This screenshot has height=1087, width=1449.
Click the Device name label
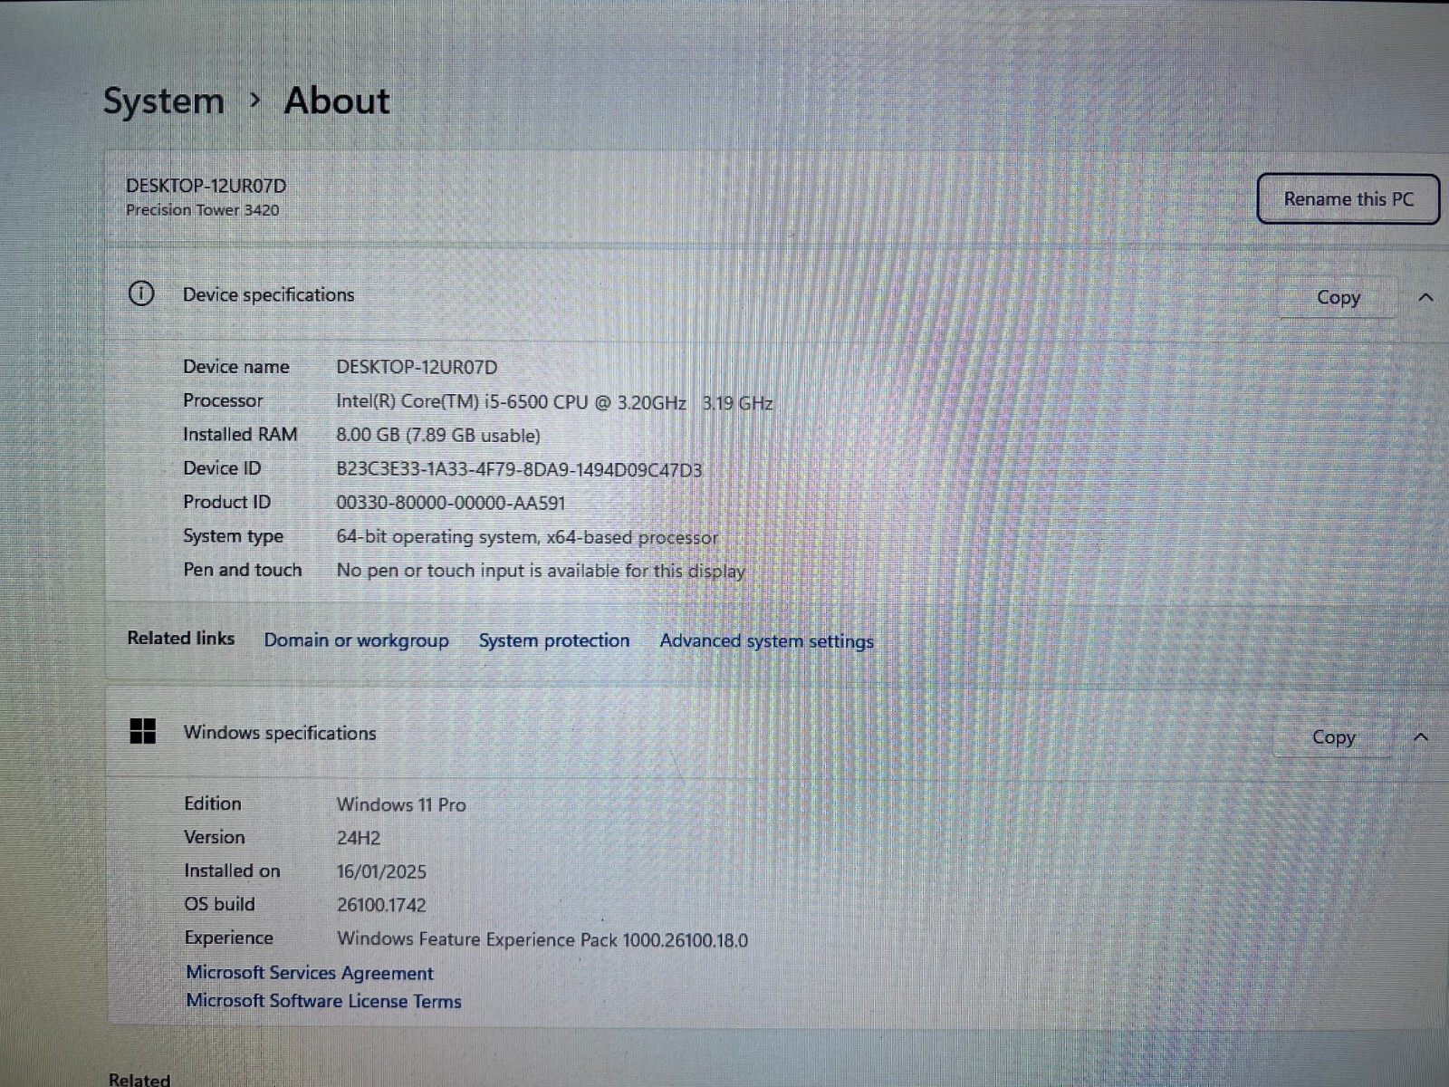coord(235,366)
